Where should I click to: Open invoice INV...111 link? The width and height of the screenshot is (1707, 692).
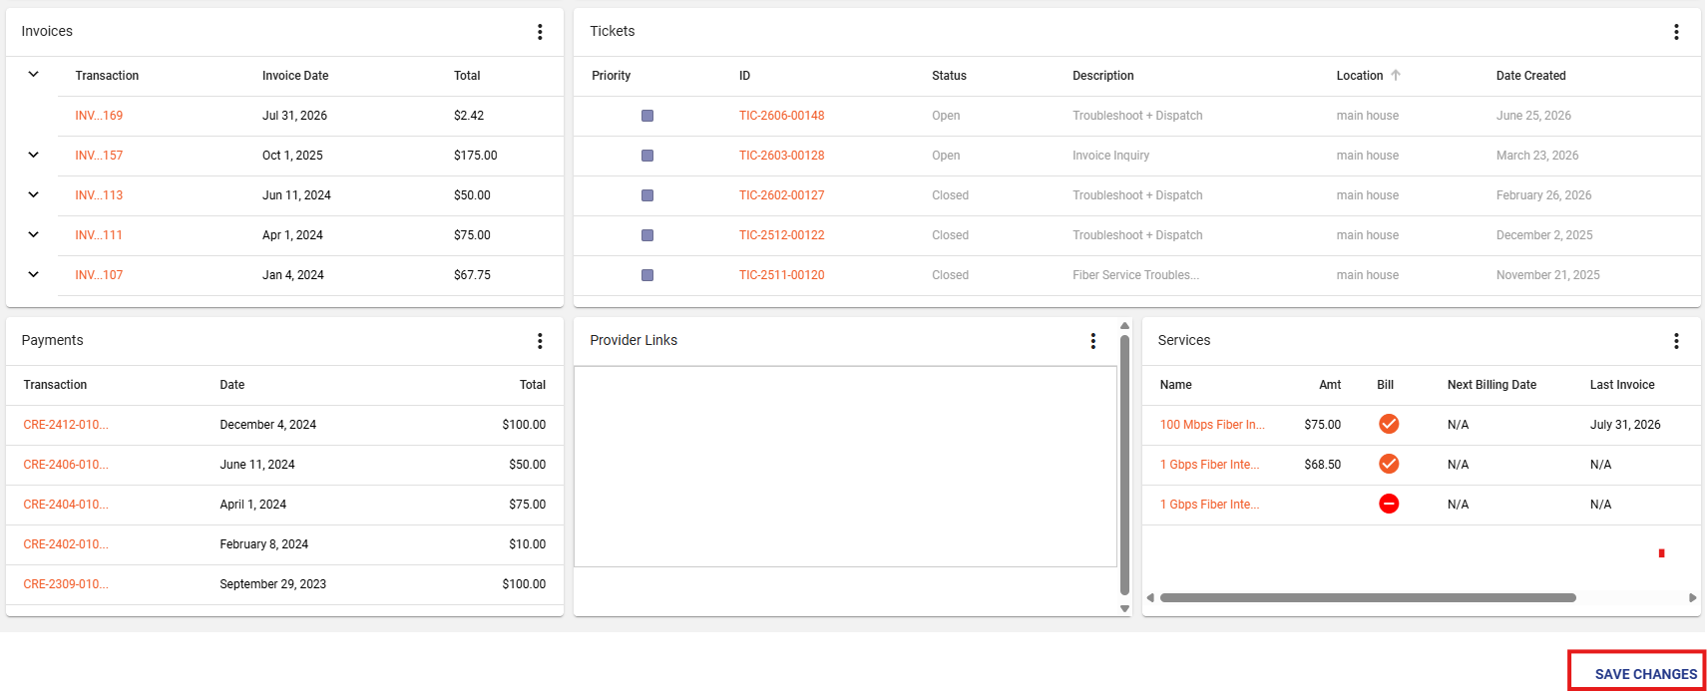click(x=99, y=235)
